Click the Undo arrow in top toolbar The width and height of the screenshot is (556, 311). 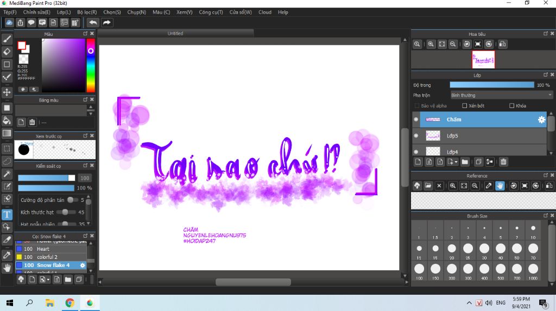click(93, 22)
